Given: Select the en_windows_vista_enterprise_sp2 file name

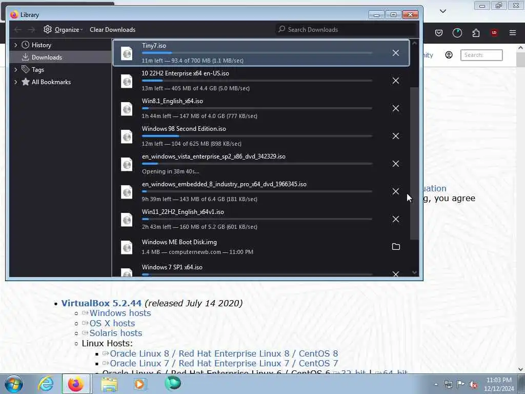Looking at the screenshot, I should 214,156.
